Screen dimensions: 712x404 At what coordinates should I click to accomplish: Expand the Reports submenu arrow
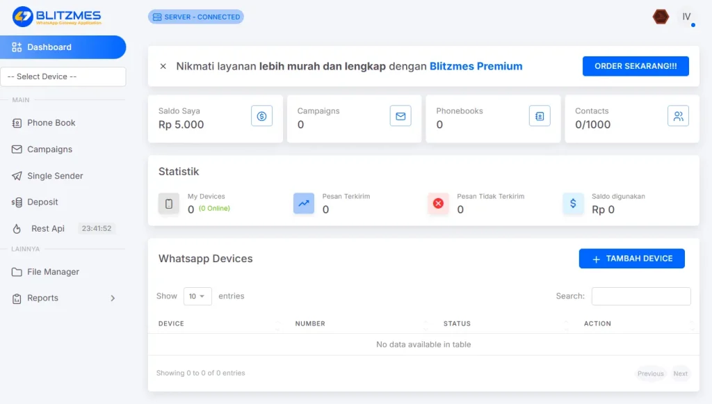pyautogui.click(x=113, y=298)
